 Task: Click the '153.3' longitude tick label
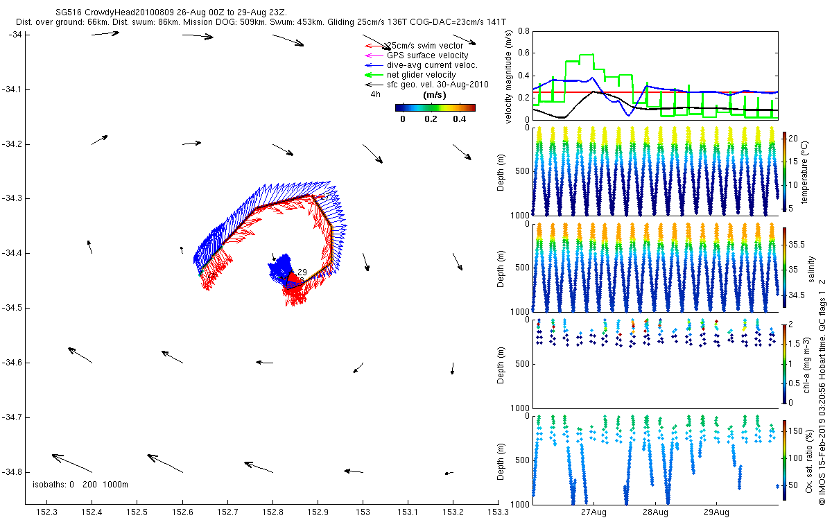pyautogui.click(x=497, y=512)
